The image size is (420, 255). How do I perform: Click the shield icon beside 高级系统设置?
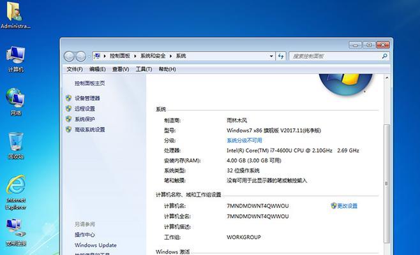68,129
